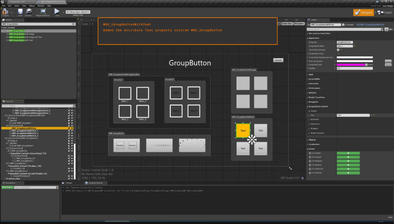Add an On Released event binding

coord(348,161)
